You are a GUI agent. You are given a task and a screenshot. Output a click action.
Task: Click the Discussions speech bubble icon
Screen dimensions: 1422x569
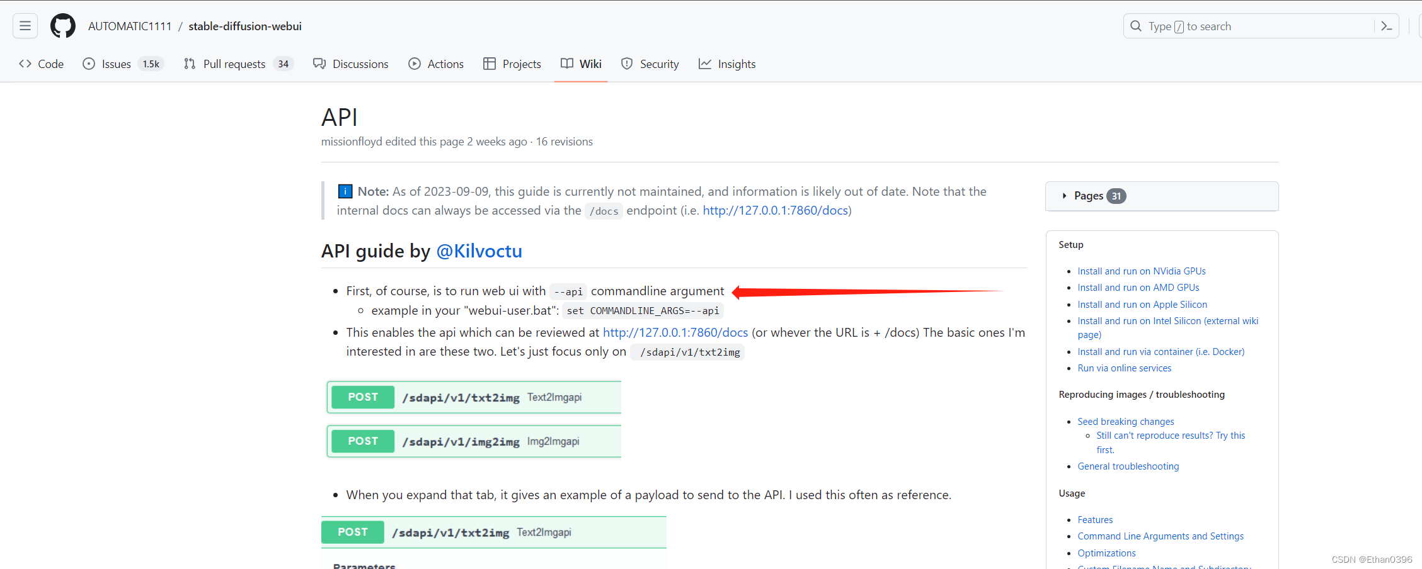(x=319, y=64)
